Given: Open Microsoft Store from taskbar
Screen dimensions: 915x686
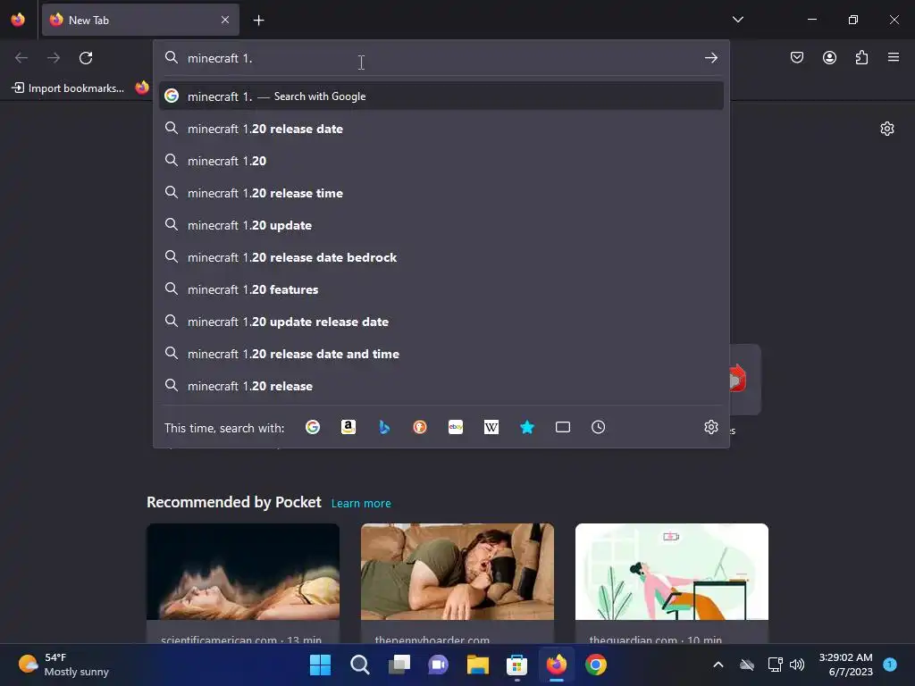Looking at the screenshot, I should point(517,665).
